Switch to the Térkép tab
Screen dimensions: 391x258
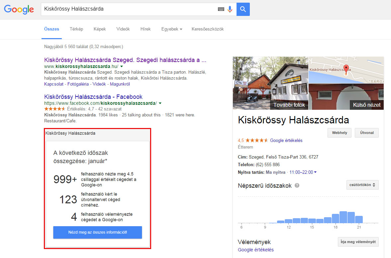[76, 29]
